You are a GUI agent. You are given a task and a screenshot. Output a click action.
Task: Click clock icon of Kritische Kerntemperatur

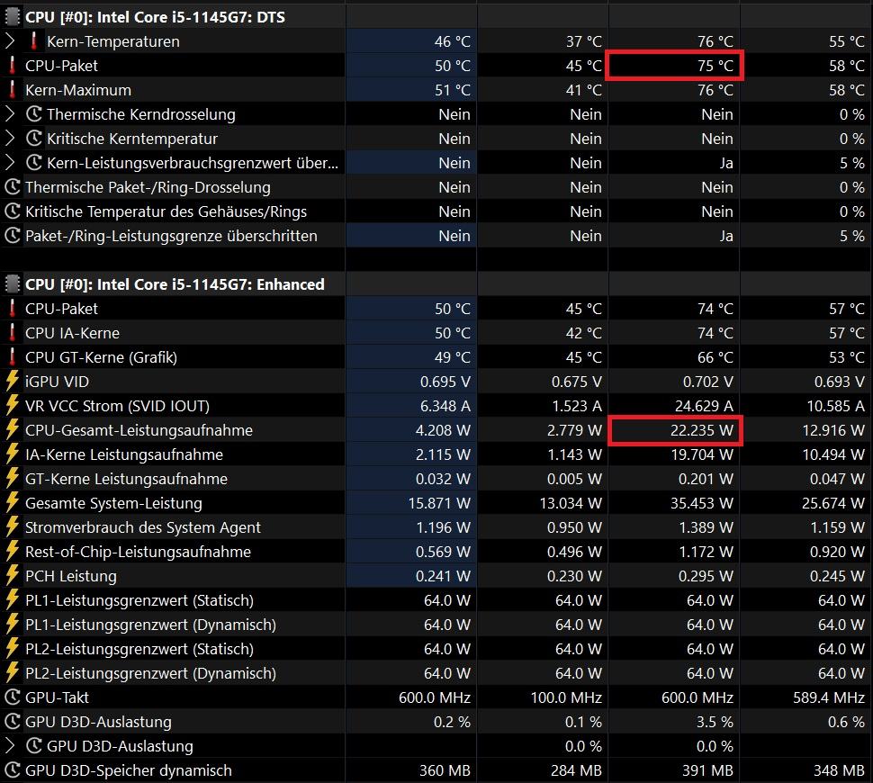pyautogui.click(x=34, y=139)
